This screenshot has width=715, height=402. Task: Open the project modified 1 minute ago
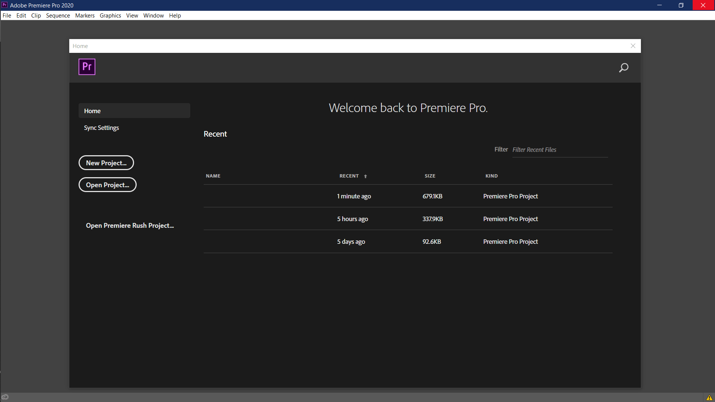354,196
